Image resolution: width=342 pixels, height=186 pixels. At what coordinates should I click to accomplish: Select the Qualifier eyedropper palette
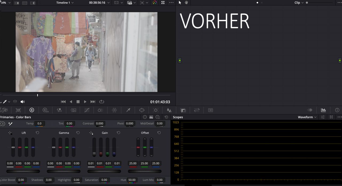(128, 110)
